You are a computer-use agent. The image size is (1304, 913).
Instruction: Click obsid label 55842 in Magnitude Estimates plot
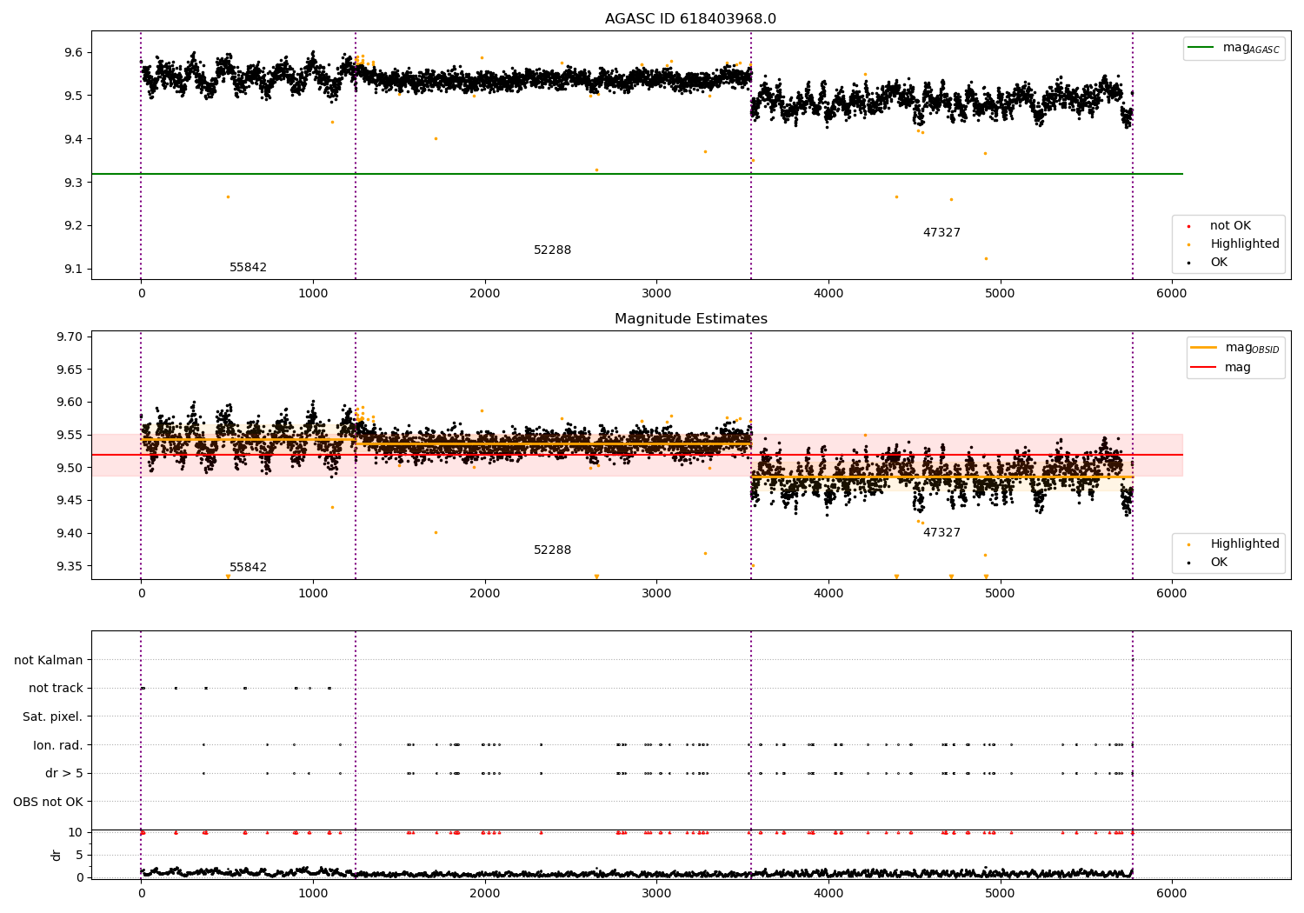[248, 568]
